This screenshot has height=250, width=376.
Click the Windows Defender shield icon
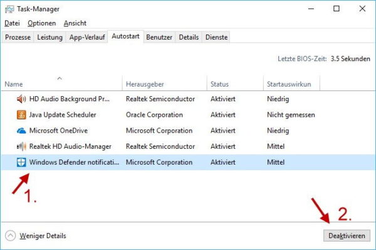(21, 162)
